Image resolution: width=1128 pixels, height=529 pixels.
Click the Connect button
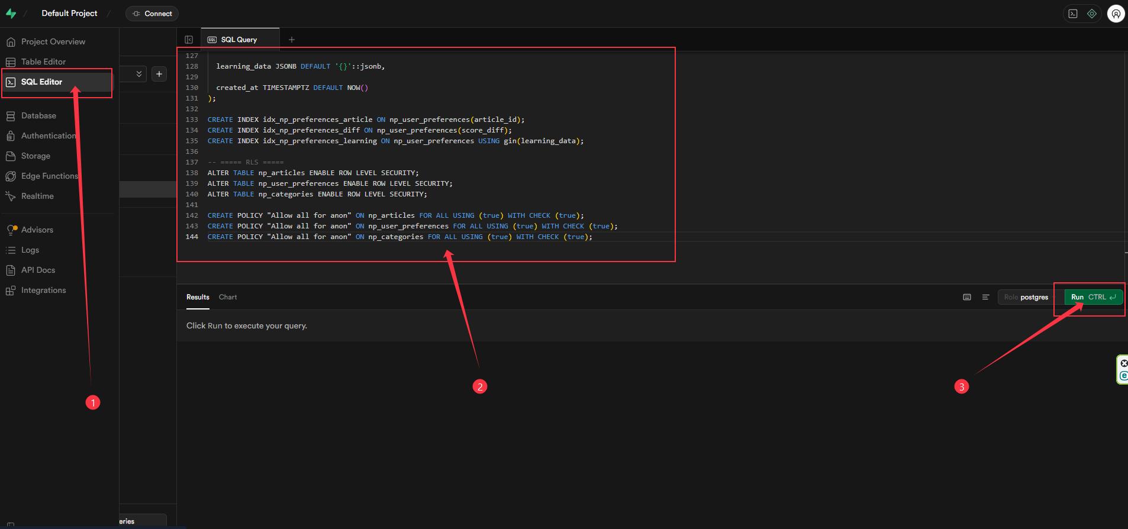tap(152, 14)
